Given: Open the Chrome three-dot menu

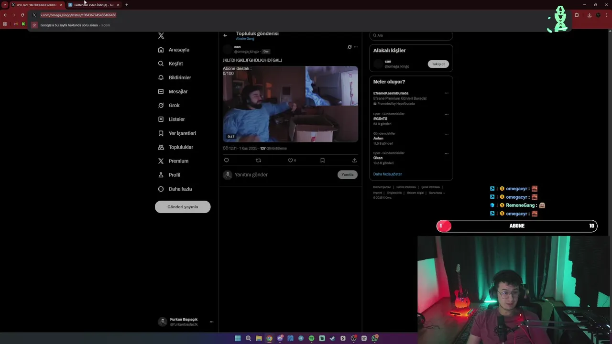Looking at the screenshot, I should [x=607, y=15].
